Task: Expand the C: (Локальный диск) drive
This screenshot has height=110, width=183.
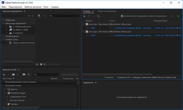Action: click(7, 26)
